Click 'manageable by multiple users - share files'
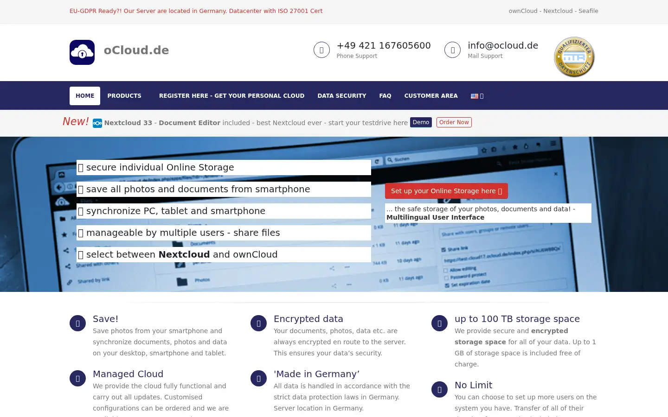The height and width of the screenshot is (417, 668). click(224, 233)
